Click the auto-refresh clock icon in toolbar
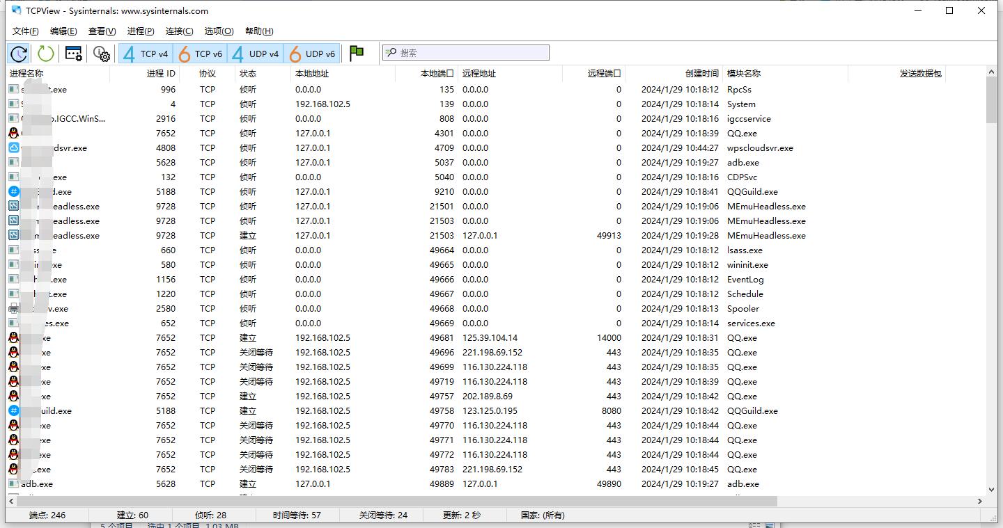Image resolution: width=1003 pixels, height=528 pixels. coord(19,54)
